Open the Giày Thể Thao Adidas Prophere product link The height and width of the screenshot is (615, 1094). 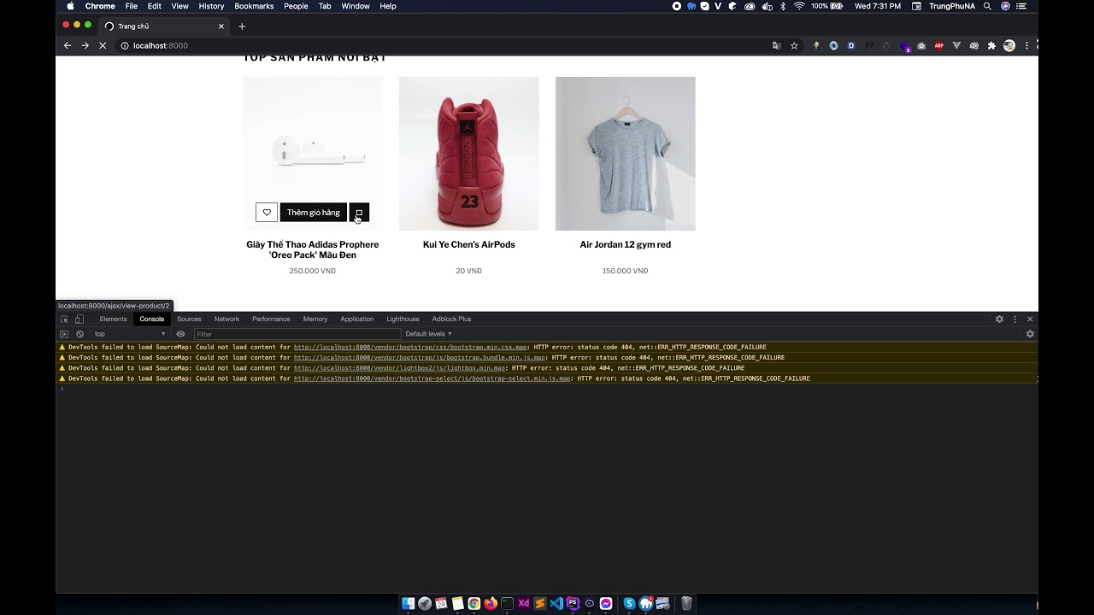pos(313,249)
